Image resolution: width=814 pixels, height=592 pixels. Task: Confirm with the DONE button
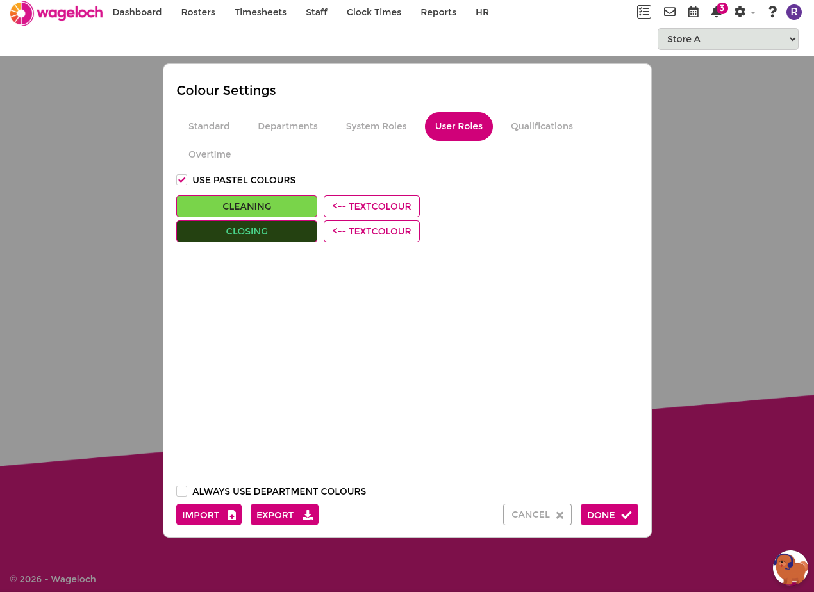point(610,514)
